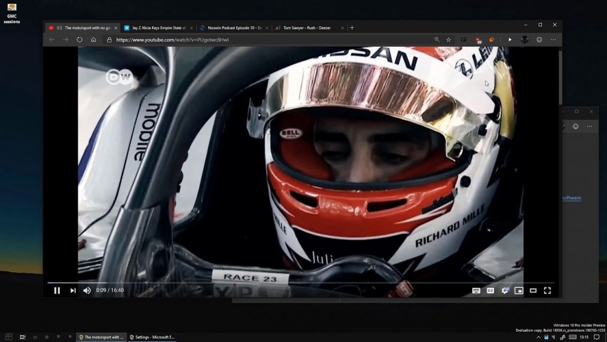Go to the browser home page
This screenshot has height=342, width=607.
93,39
